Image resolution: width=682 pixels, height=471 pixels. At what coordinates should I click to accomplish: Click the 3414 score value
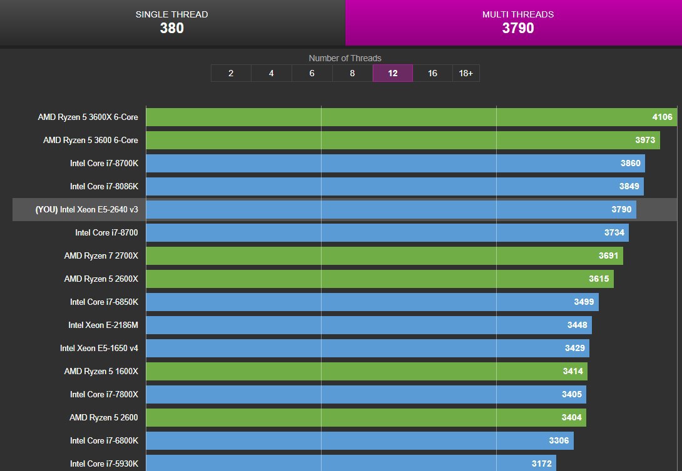[573, 371]
